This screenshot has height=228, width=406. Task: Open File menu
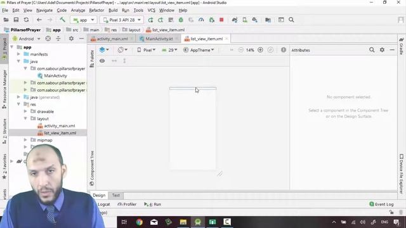(x=5, y=10)
